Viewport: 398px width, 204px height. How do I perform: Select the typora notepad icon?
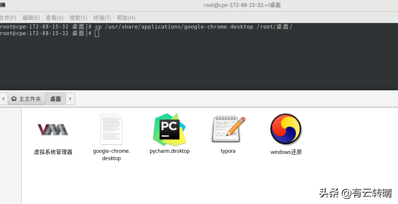228,129
